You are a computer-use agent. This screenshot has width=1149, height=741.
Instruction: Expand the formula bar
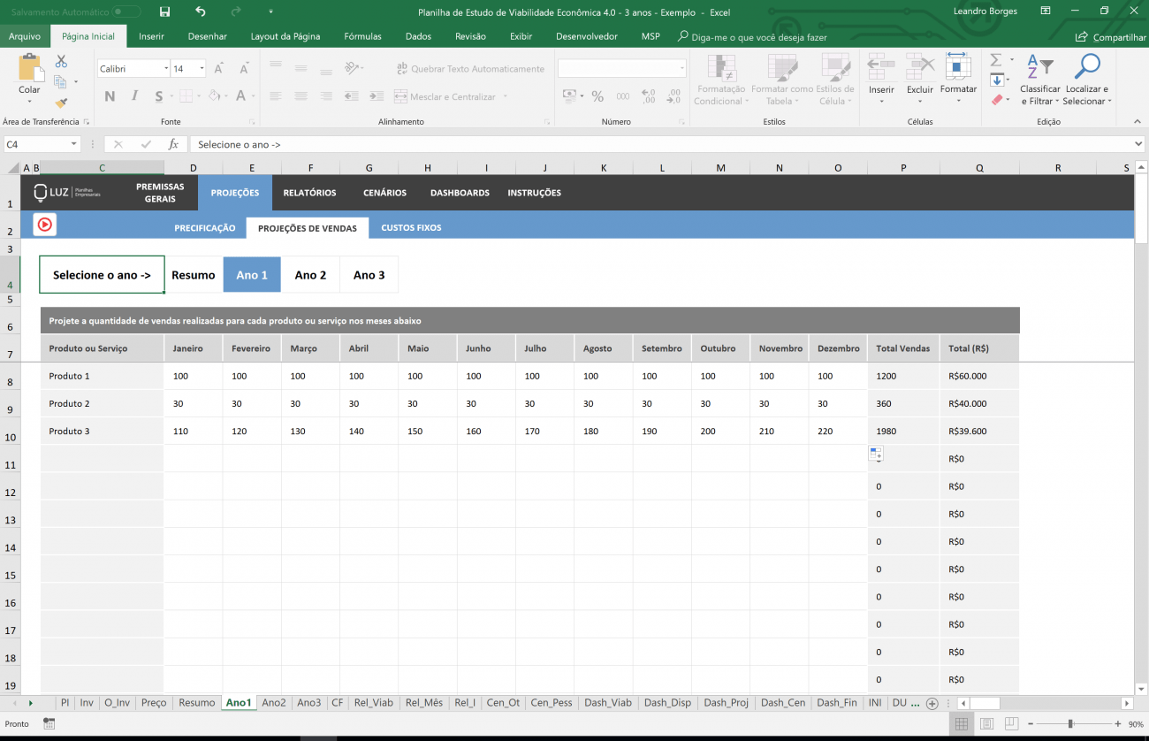1138,144
